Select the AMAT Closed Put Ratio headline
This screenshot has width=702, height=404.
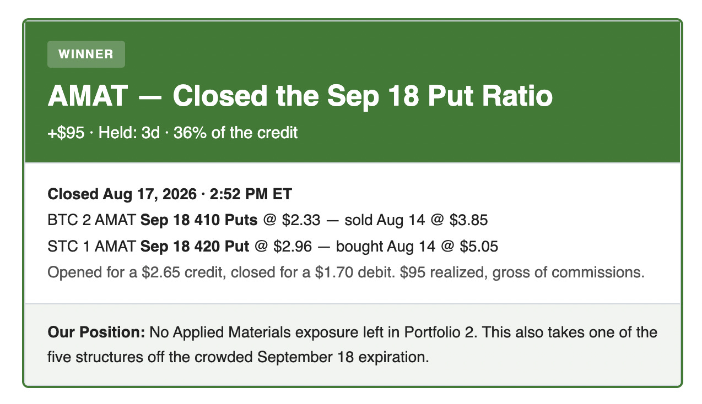pos(300,96)
